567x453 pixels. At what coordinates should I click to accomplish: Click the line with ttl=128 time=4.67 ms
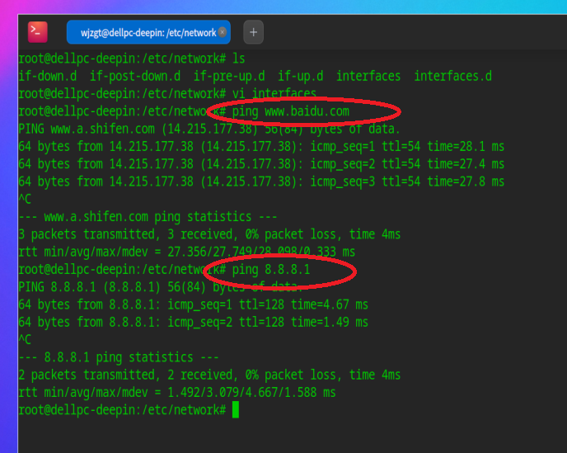(x=193, y=304)
